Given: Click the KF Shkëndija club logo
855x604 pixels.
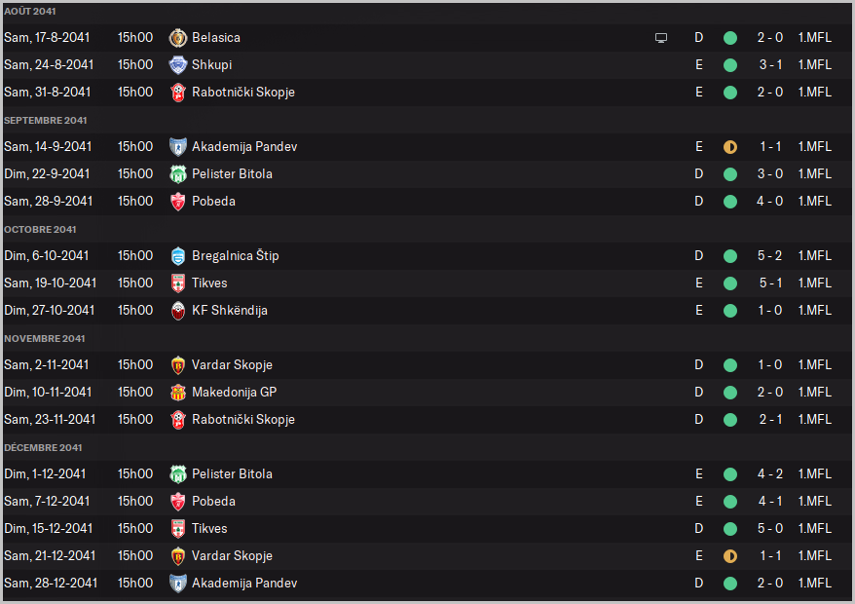Looking at the screenshot, I should click(x=177, y=311).
